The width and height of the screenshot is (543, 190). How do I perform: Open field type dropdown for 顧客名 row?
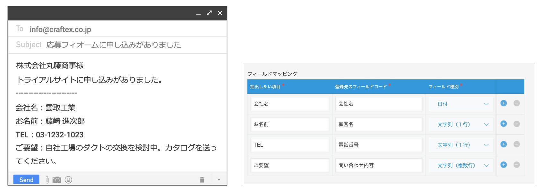[x=461, y=125]
